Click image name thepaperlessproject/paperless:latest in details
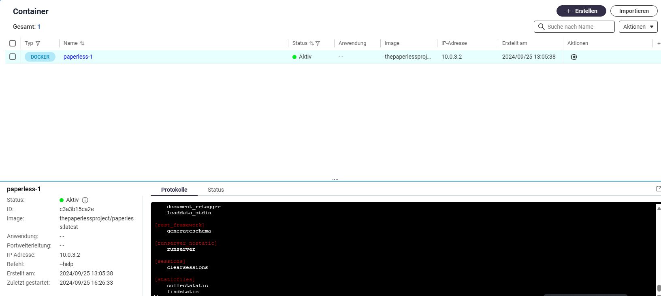 96,223
